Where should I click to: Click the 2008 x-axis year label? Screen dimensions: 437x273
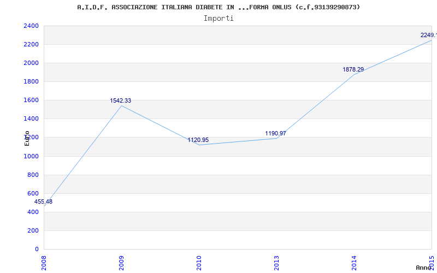click(44, 263)
